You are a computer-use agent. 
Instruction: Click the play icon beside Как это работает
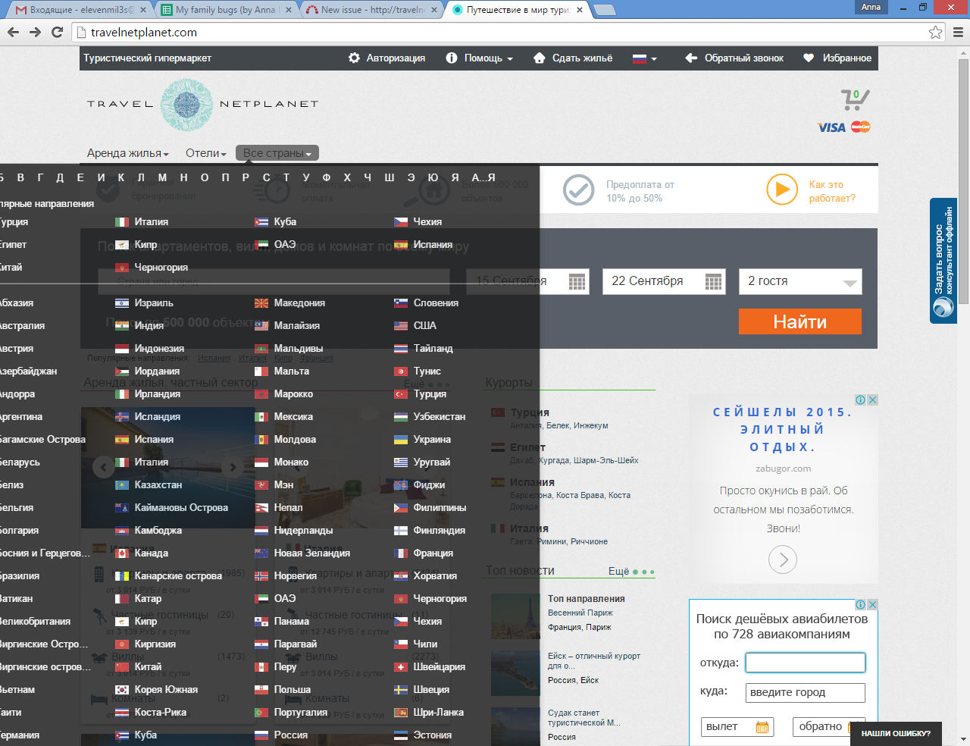(781, 190)
